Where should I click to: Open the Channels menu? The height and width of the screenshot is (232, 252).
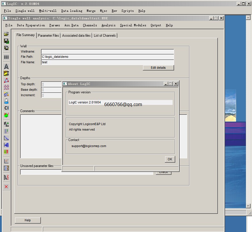pos(90,25)
